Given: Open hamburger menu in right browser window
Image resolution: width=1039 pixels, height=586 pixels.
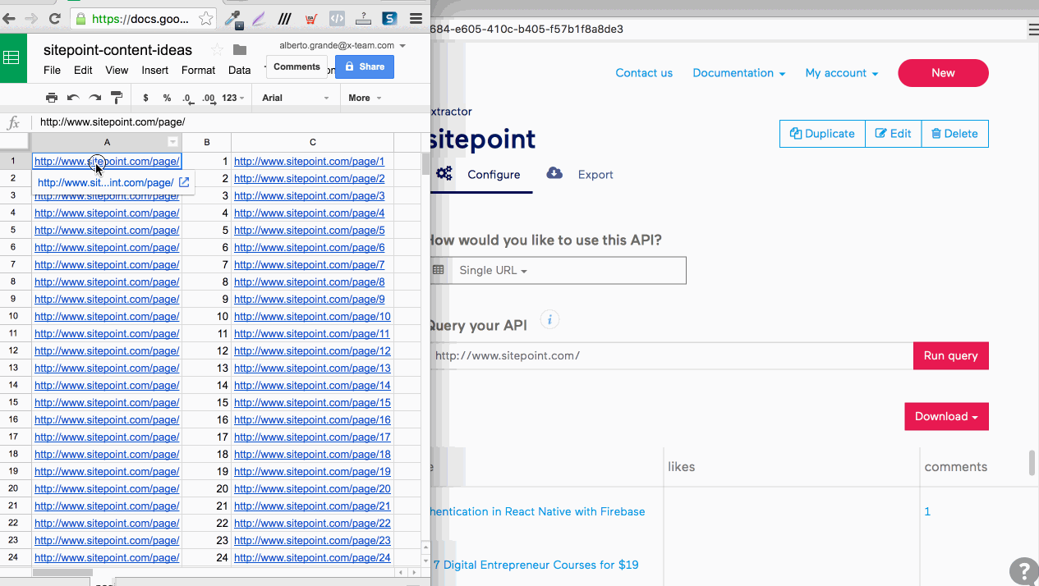Looking at the screenshot, I should coord(1033,30).
